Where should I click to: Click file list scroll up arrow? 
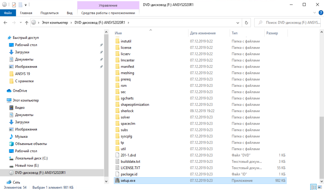click(x=321, y=32)
